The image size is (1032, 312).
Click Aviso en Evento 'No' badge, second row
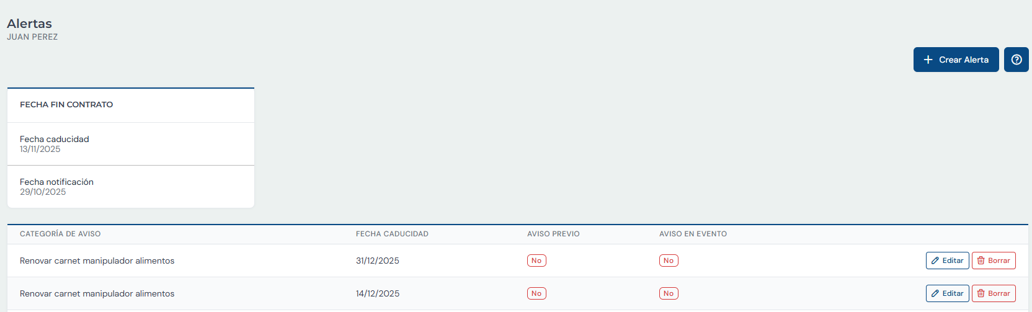[x=669, y=293]
